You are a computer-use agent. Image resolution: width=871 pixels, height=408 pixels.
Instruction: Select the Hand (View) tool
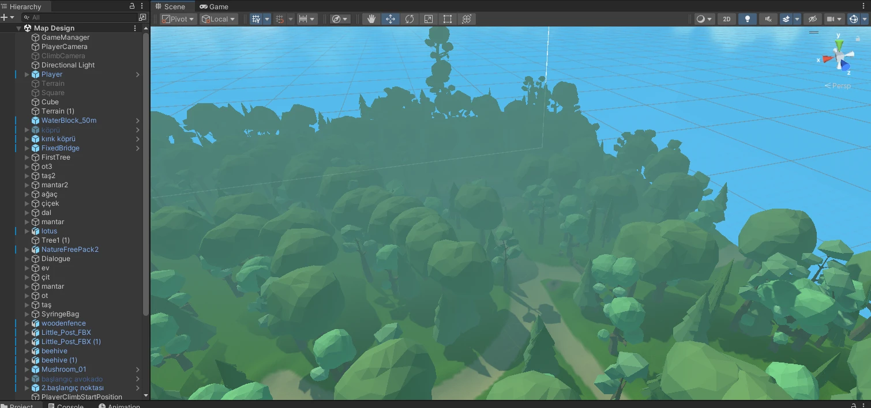coord(371,19)
